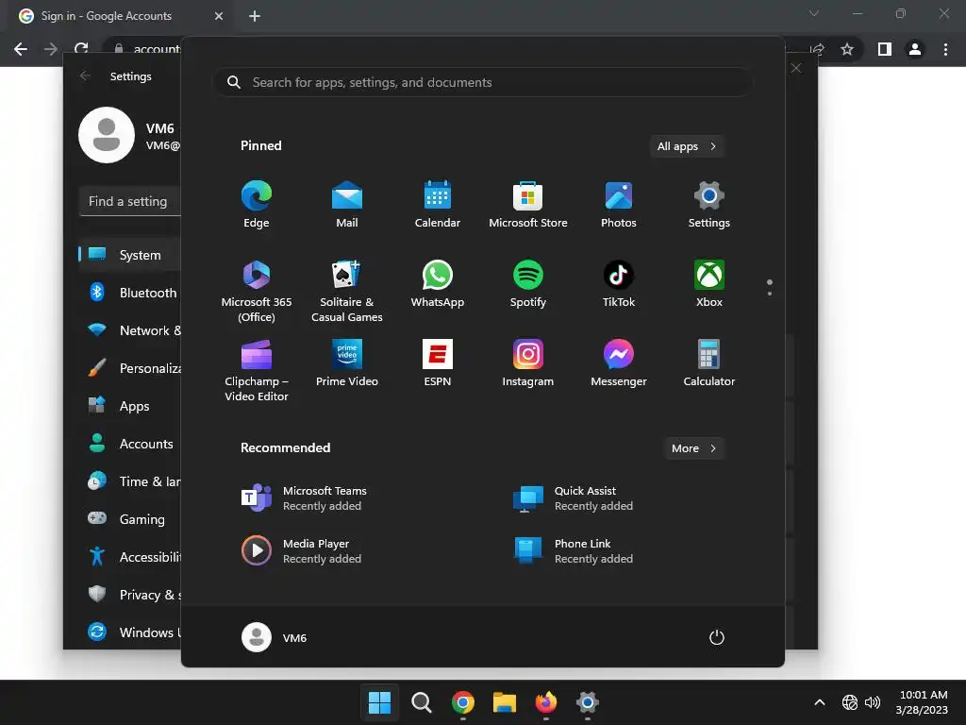Screen dimensions: 966x725
Task: Open Firefox from the taskbar
Action: tap(546, 702)
